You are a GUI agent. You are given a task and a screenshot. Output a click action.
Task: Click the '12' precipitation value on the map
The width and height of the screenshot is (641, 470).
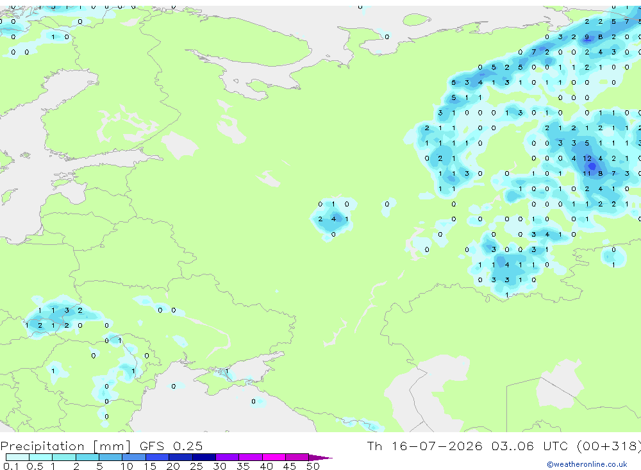pos(587,158)
